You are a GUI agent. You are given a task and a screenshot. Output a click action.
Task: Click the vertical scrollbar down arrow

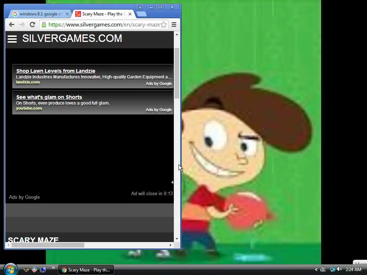coord(177,239)
